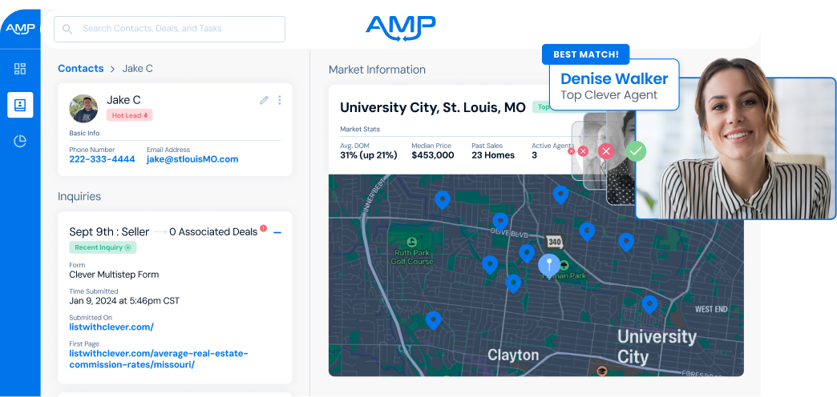The width and height of the screenshot is (837, 397).
Task: Click the route 340 shield on map
Action: click(x=554, y=242)
